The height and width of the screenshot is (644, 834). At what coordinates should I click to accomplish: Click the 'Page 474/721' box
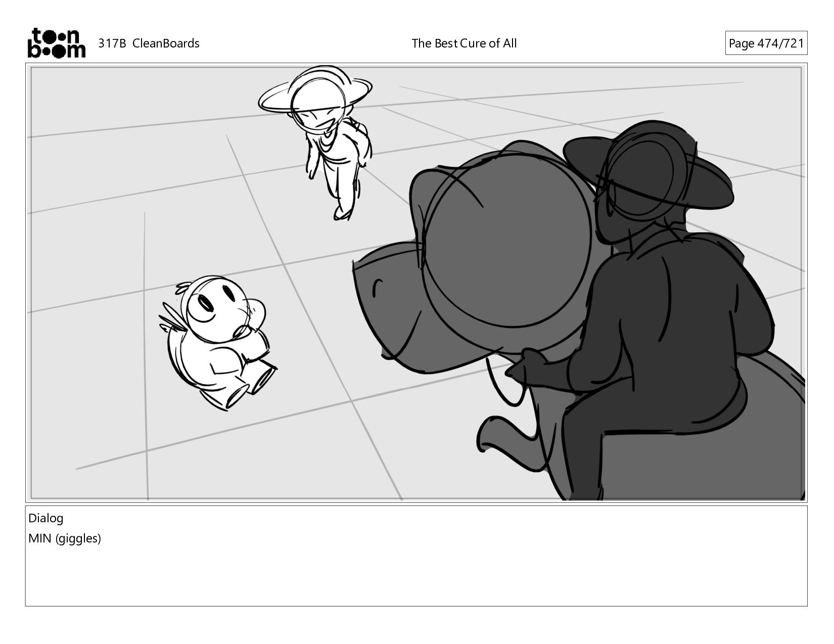click(x=766, y=43)
